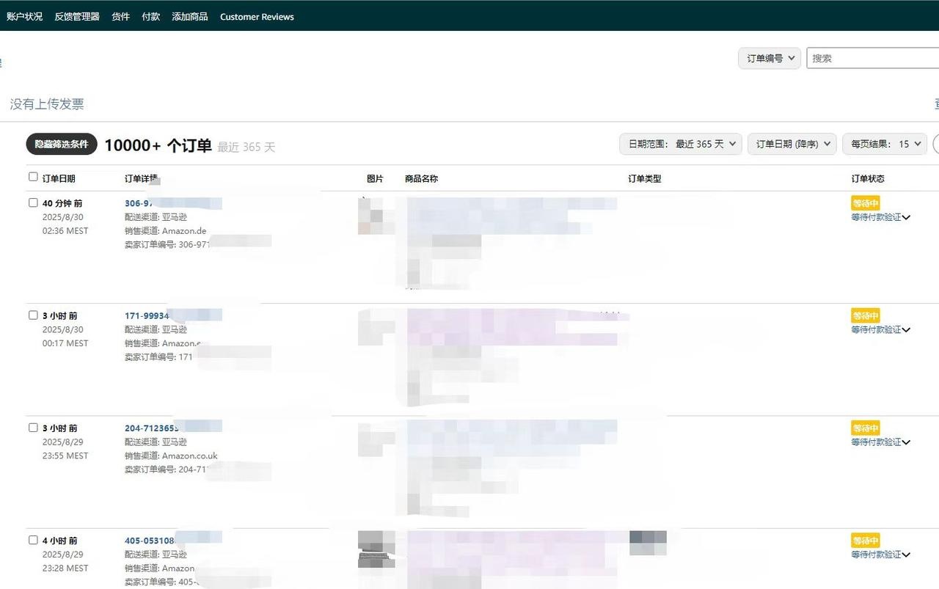This screenshot has width=939, height=589.
Task: Click the 图片 column header
Action: [x=375, y=178]
